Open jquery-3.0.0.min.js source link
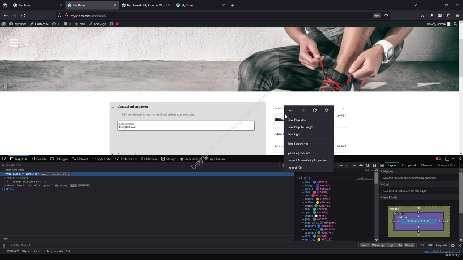The width and height of the screenshot is (463, 260). pos(442,251)
